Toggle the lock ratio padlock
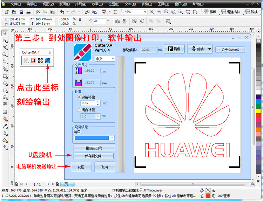This screenshot has width=263, height=201. click(x=80, y=20)
